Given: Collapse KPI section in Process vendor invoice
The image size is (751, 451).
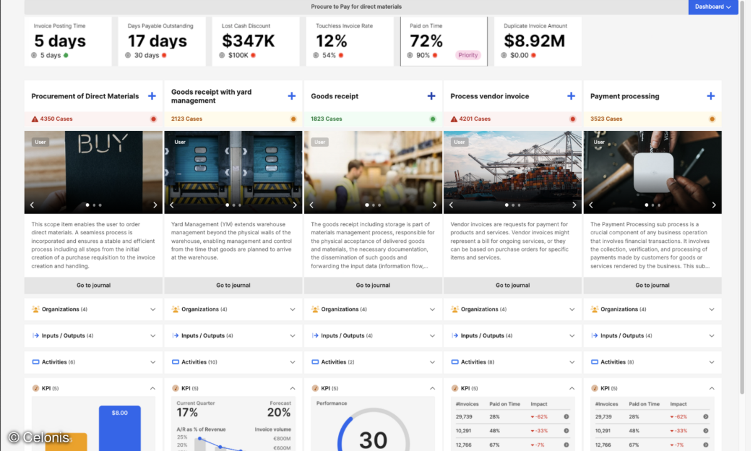Looking at the screenshot, I should pos(572,388).
